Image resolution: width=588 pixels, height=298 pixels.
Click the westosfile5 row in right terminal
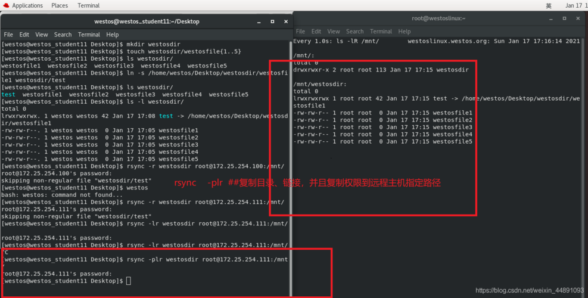(x=383, y=141)
